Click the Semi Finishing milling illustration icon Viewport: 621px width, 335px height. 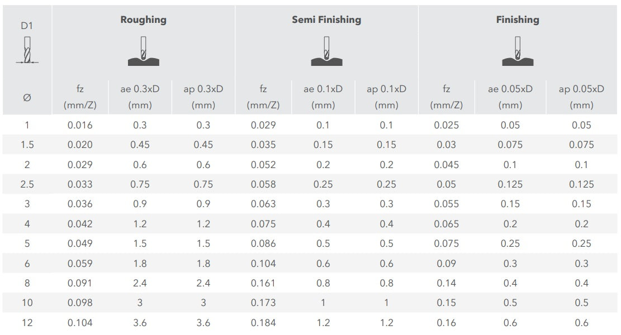click(x=326, y=51)
